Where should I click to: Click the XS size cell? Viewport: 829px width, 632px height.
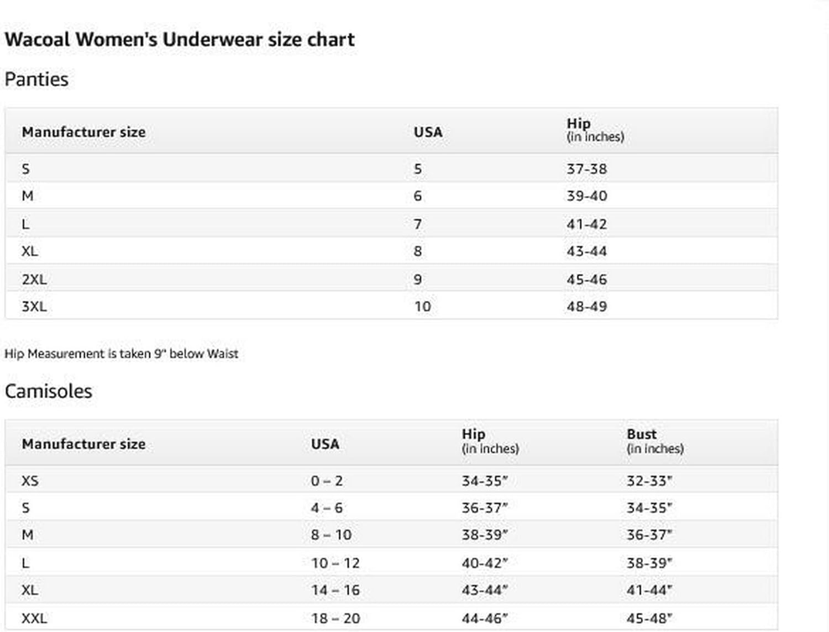(30, 481)
